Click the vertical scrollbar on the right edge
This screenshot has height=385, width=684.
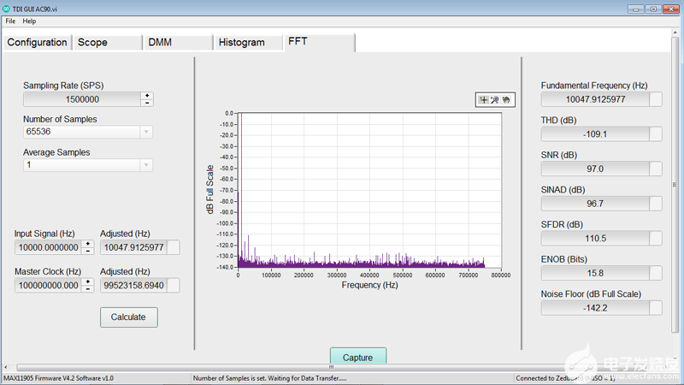(x=675, y=183)
